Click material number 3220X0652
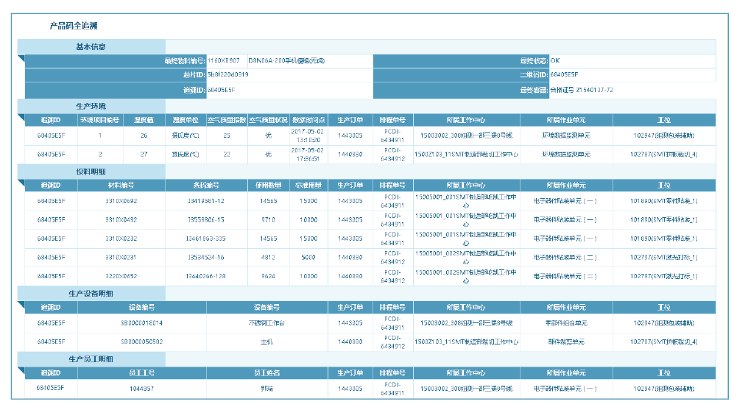Screen dimensions: 748x410 pyautogui.click(x=121, y=276)
